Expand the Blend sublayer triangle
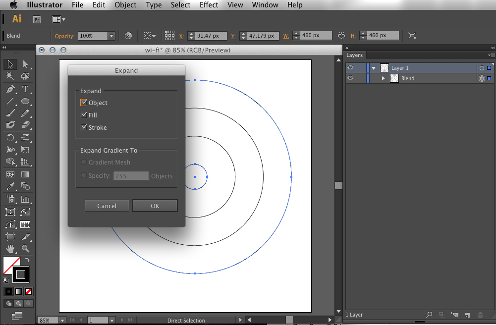The width and height of the screenshot is (496, 325). coord(383,78)
